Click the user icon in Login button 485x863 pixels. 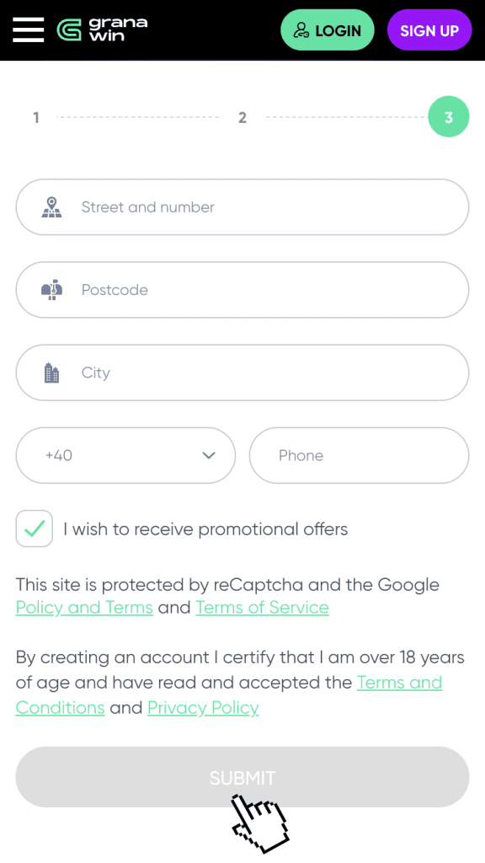[x=301, y=30]
